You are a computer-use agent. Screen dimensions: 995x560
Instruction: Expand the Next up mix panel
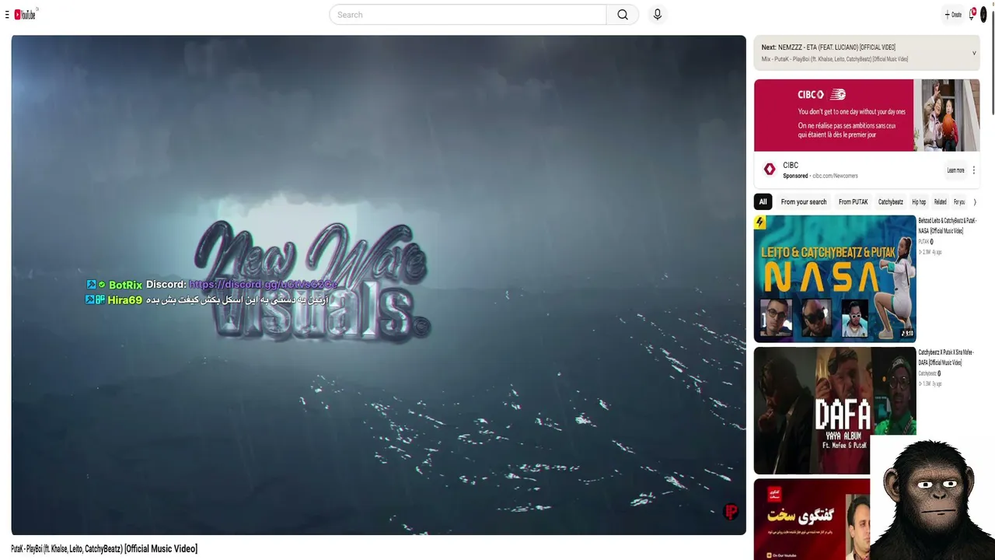(x=974, y=53)
